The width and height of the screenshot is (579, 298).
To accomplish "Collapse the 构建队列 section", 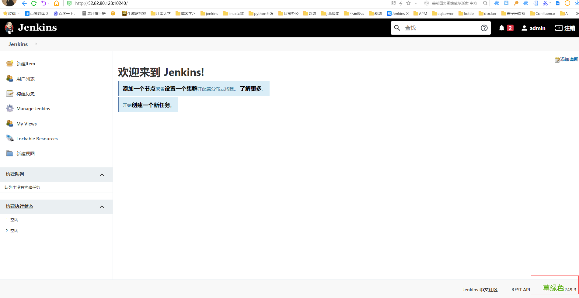I will click(102, 175).
